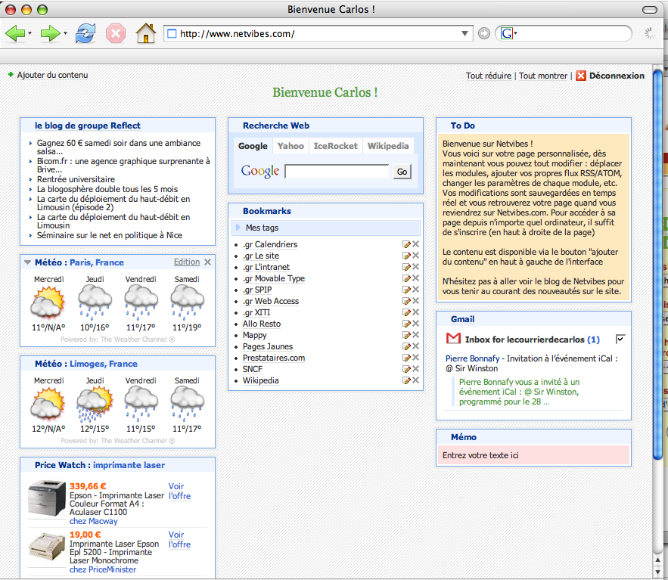Viewport: 668px width, 580px height.
Task: Click the red Stop loading icon
Action: (116, 33)
